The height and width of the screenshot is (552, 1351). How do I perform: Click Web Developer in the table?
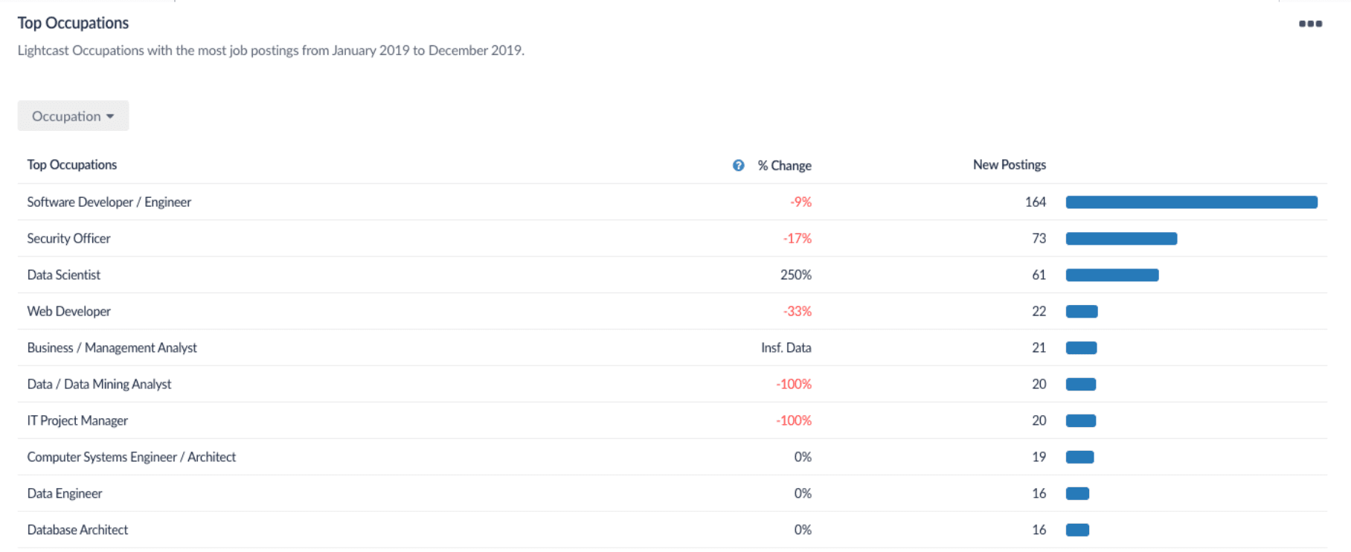[68, 312]
